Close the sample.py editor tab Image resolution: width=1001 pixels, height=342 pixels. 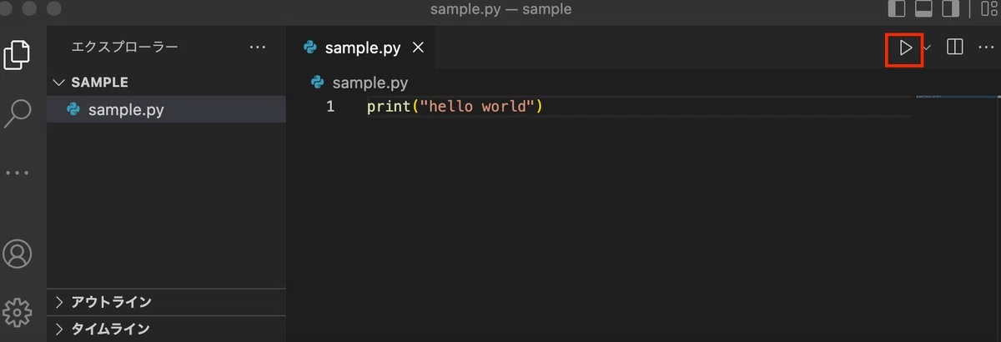[419, 48]
